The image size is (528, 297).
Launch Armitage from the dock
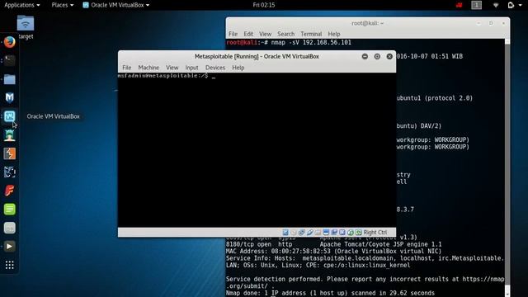(x=9, y=135)
